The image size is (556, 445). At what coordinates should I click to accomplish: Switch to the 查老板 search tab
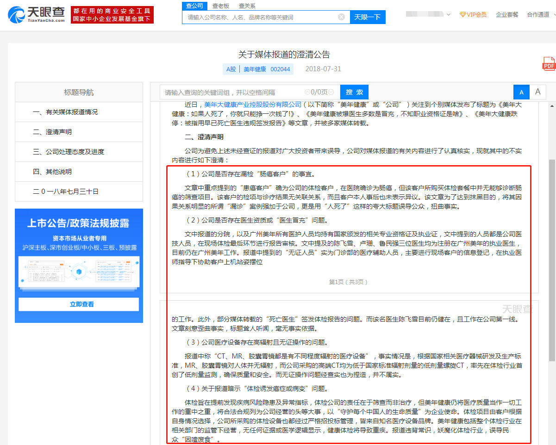[x=221, y=6]
